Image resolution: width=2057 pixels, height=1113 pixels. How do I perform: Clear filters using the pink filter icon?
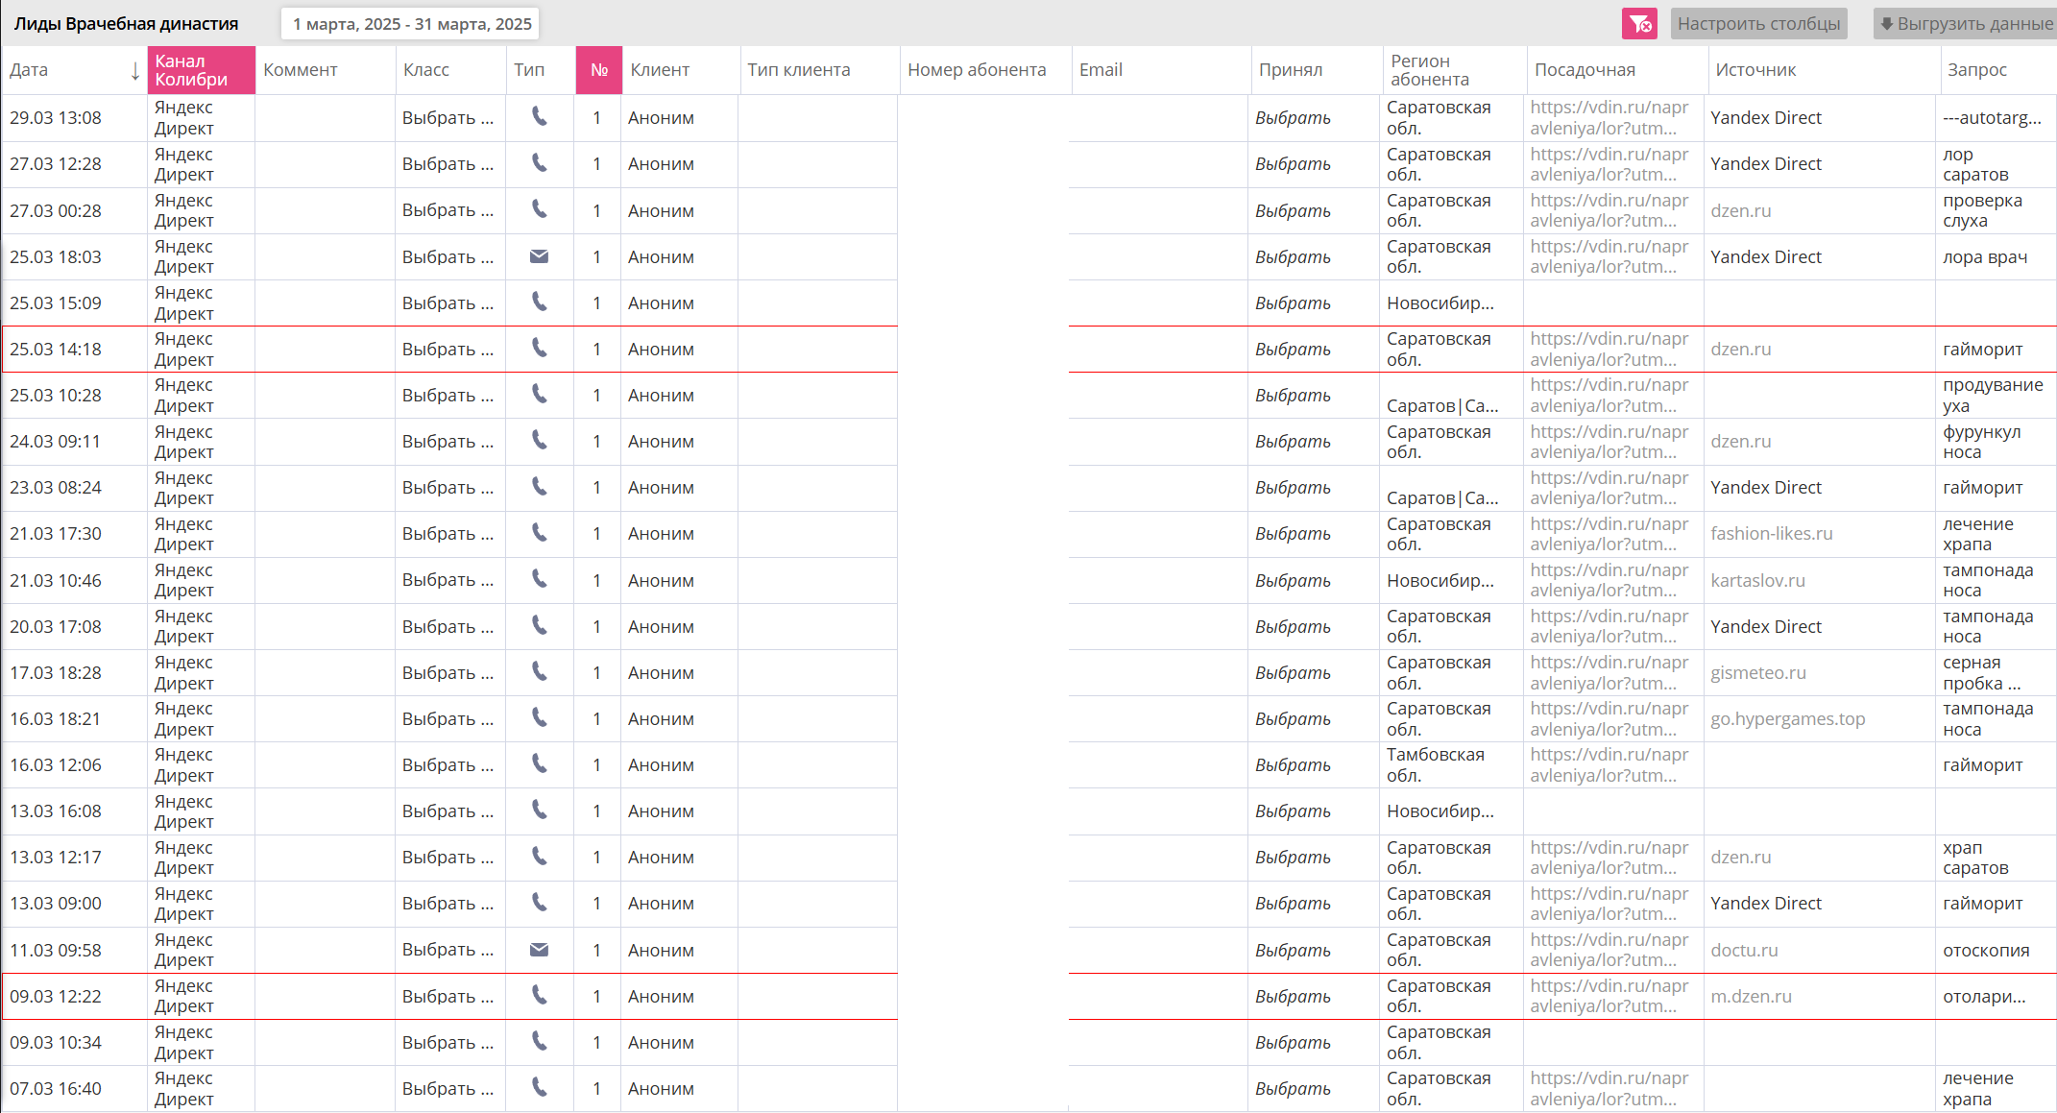point(1639,24)
